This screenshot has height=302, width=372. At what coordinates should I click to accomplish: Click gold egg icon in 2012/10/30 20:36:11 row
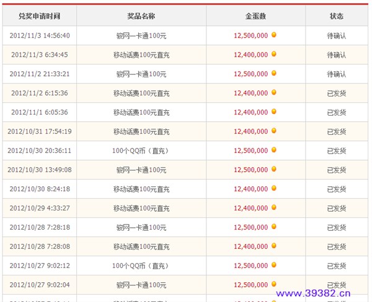pos(274,150)
